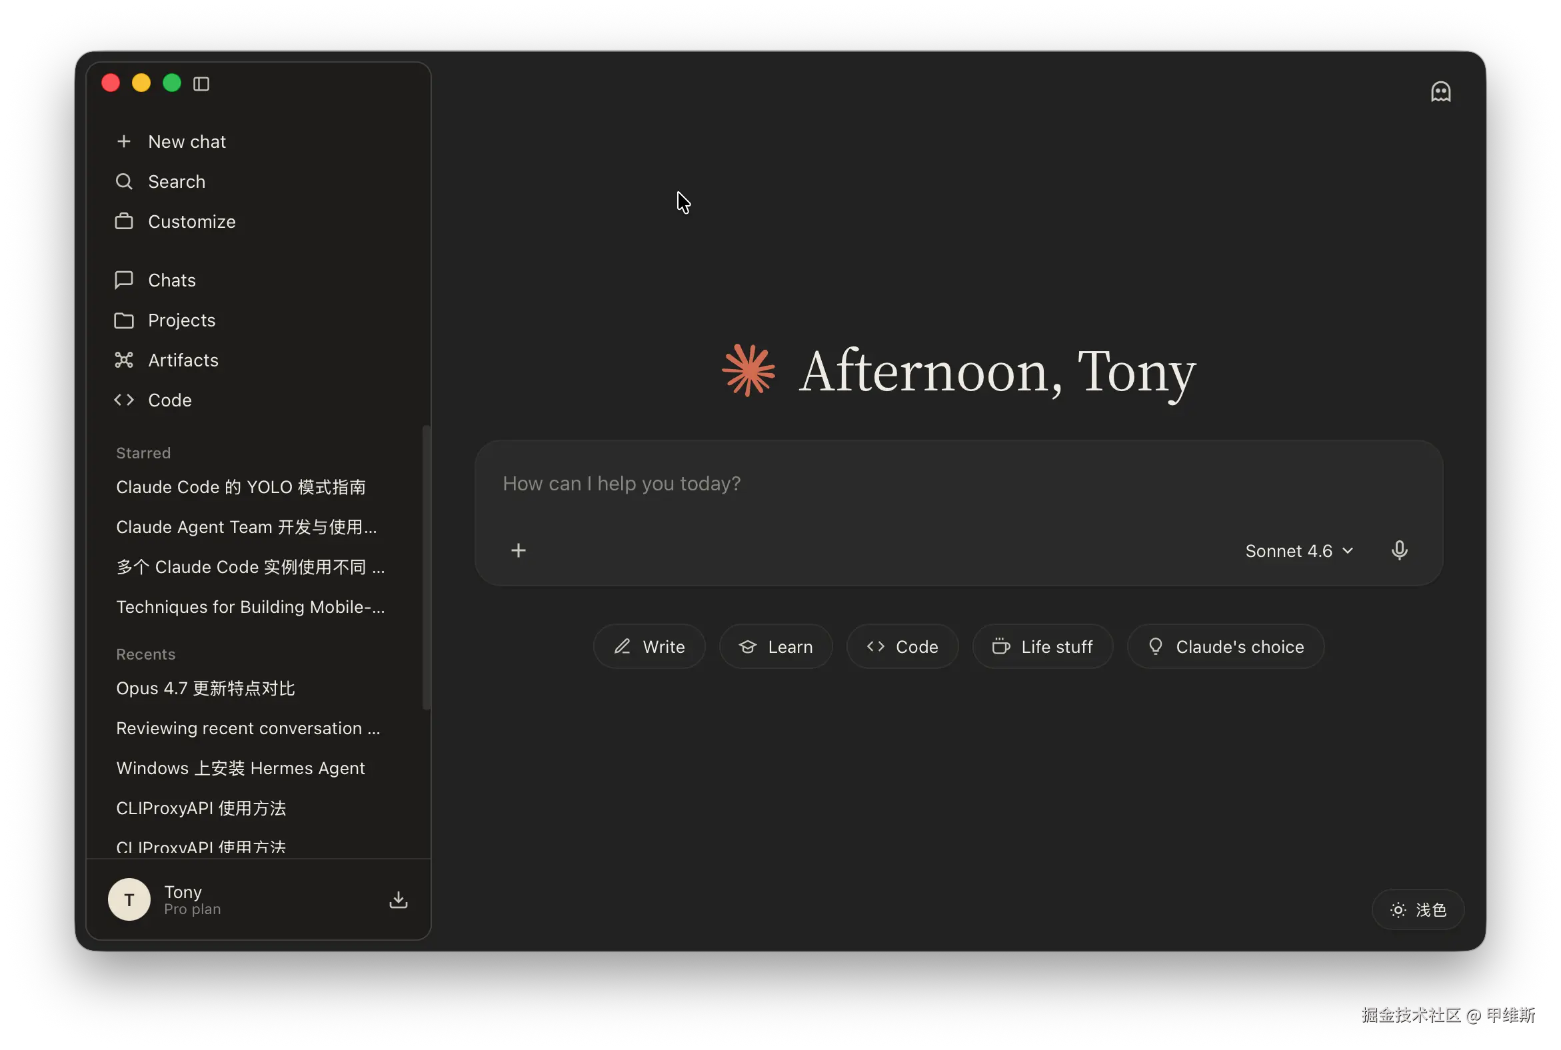Screen dimensions: 1561x1050
Task: Open Projects in the sidebar
Action: 181,320
